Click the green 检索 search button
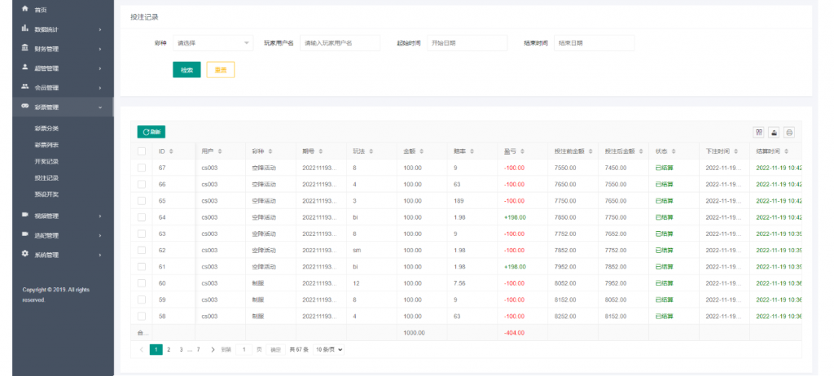834x376 pixels. pos(187,70)
